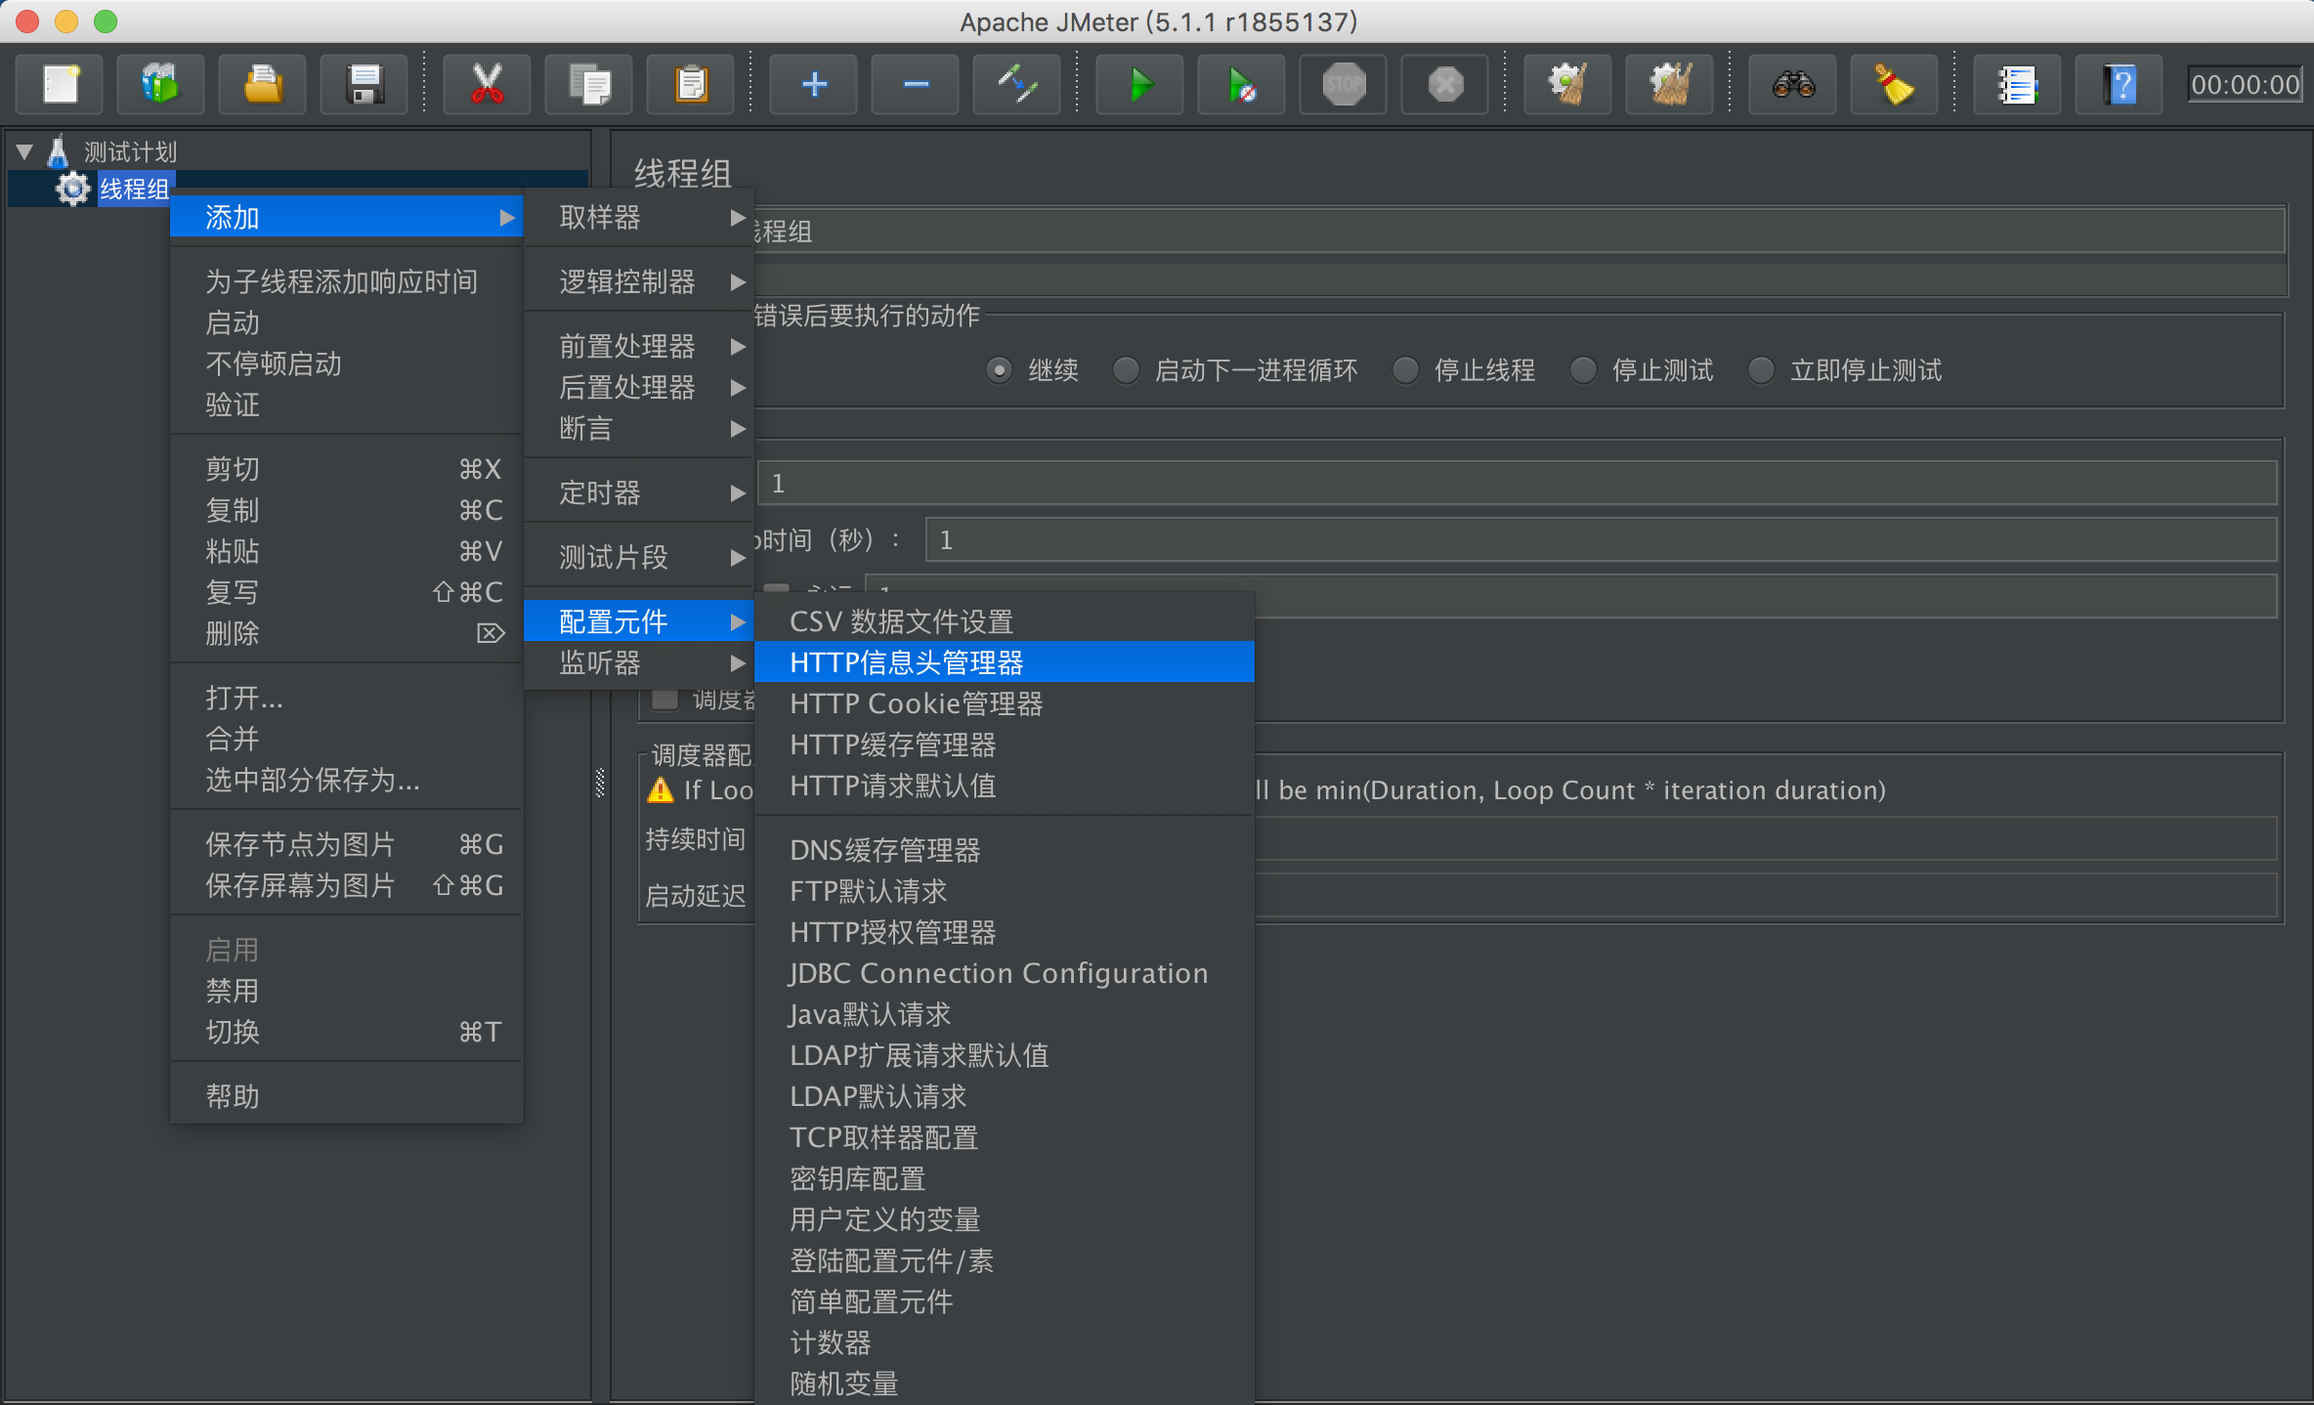Click the Shutdown round X icon
This screenshot has width=2314, height=1405.
(1445, 85)
